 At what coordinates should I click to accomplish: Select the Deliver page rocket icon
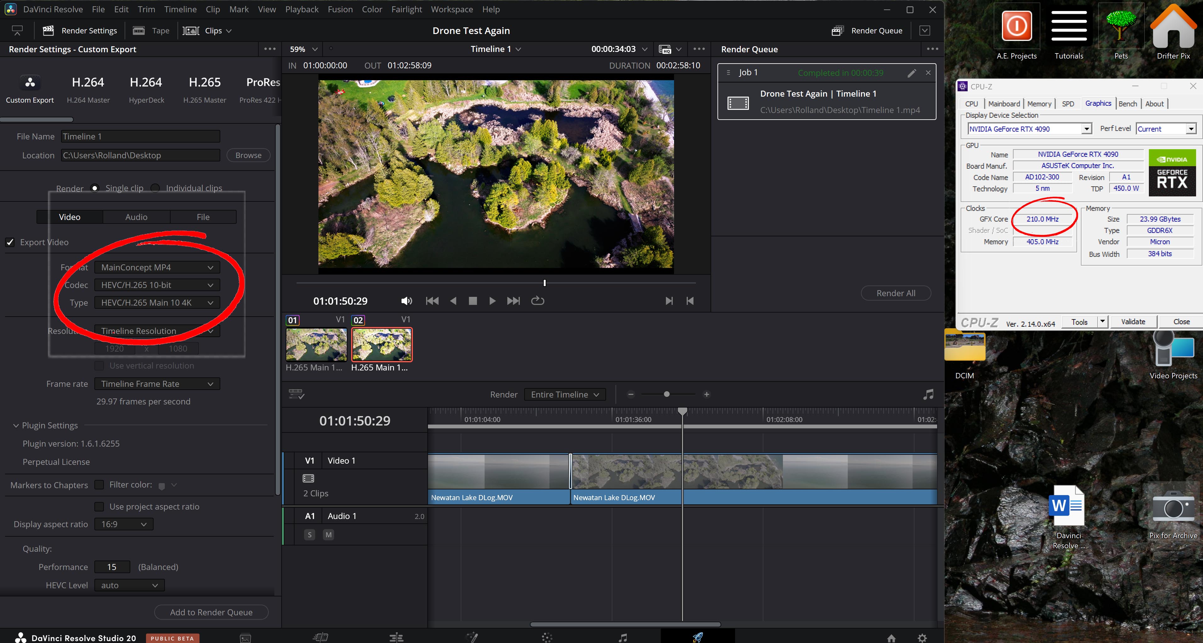tap(698, 637)
